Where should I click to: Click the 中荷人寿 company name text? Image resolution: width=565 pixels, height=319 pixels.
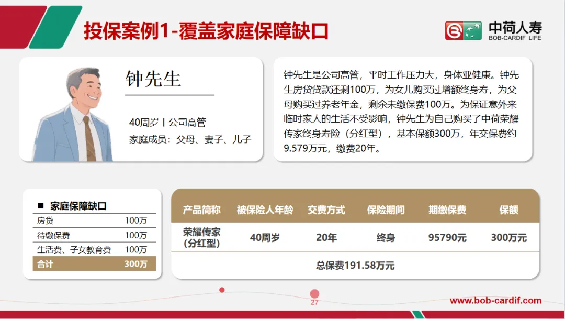(x=515, y=27)
